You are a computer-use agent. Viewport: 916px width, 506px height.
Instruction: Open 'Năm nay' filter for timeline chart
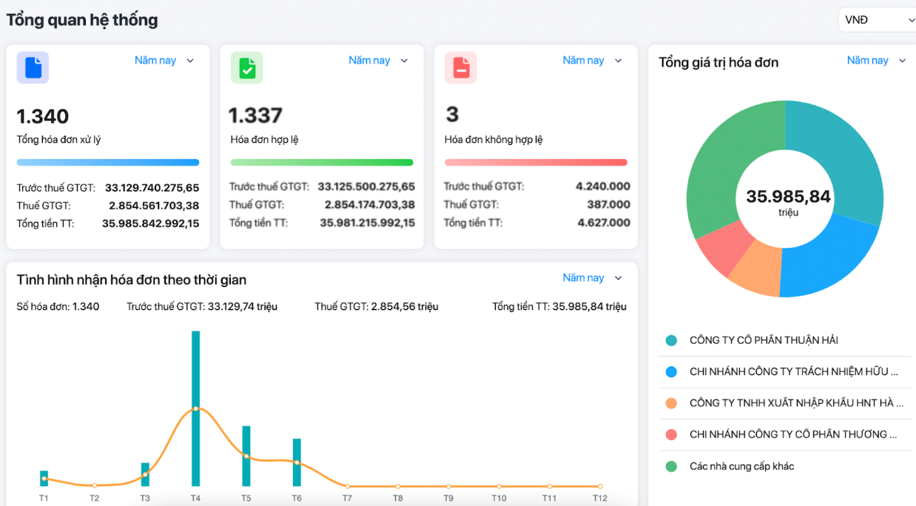click(x=591, y=278)
